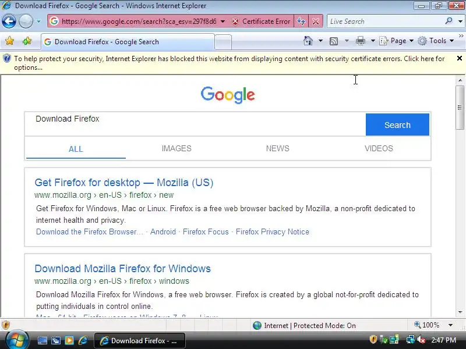This screenshot has height=349, width=466.
Task: Switch to the NEWS tab
Action: [278, 148]
